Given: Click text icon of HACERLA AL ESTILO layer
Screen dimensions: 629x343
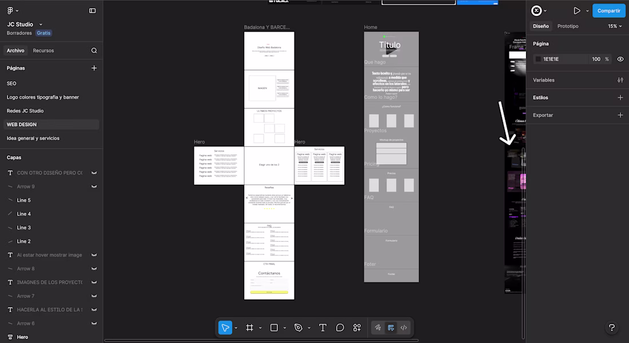Looking at the screenshot, I should (10, 310).
